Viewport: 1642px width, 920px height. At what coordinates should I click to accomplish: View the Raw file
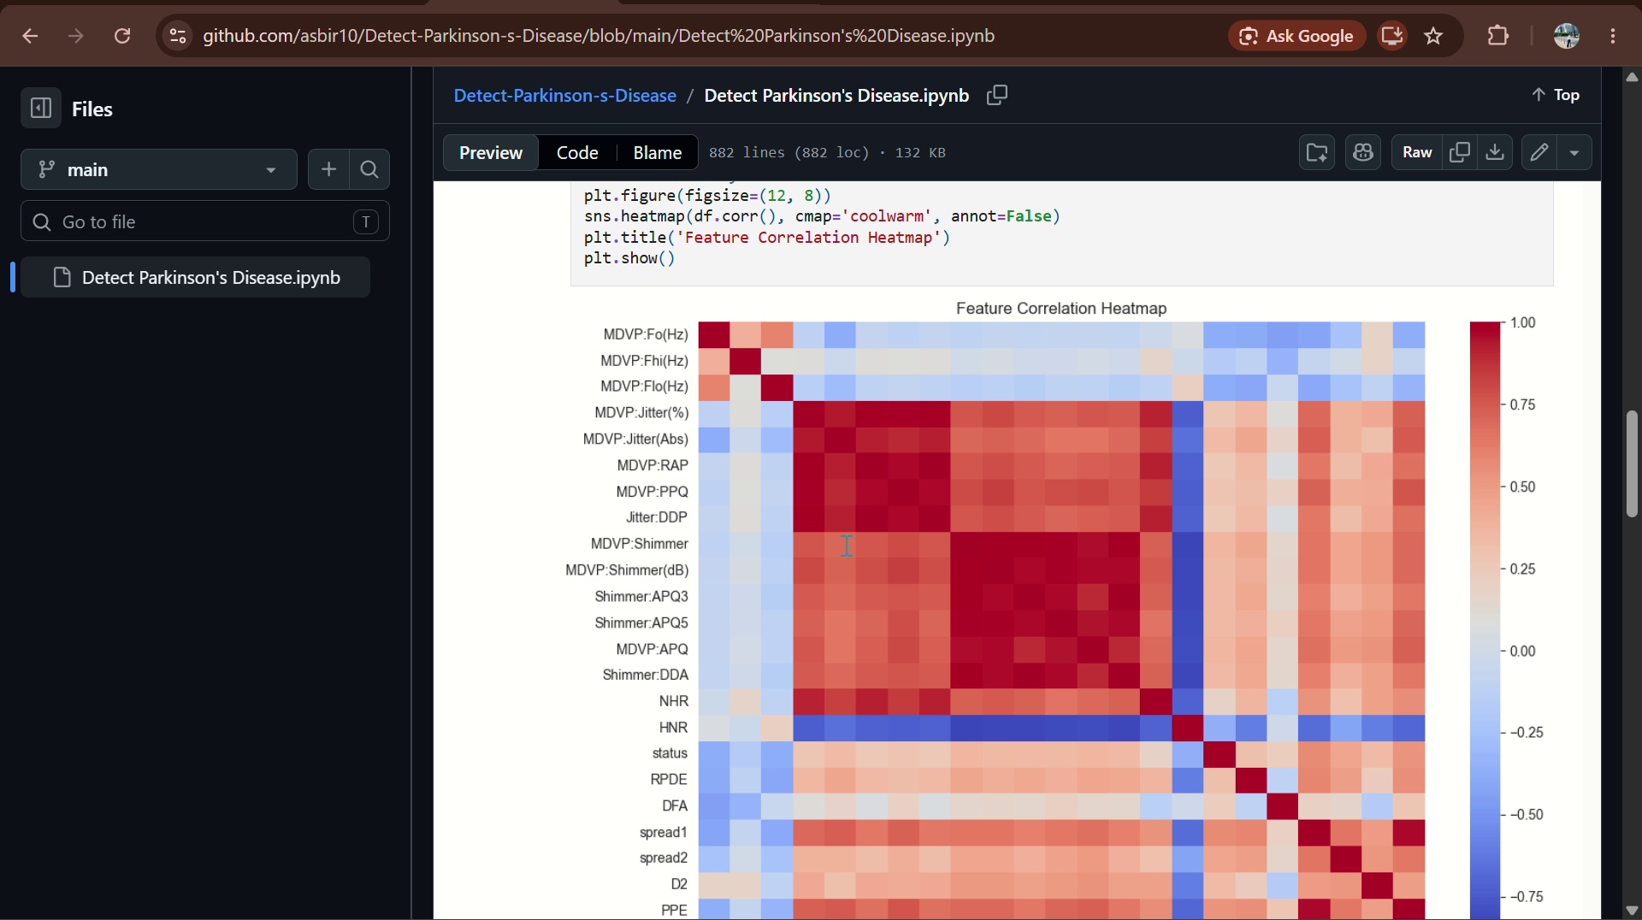pos(1417,152)
